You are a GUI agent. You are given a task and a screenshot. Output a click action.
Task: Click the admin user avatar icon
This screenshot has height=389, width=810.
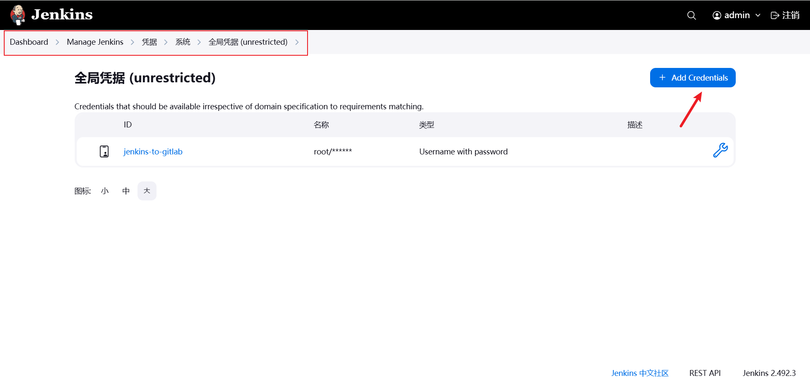tap(717, 15)
